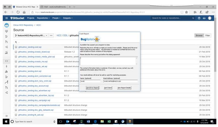Click Send Error Report button
This screenshot has height=127, width=218.
[92, 88]
